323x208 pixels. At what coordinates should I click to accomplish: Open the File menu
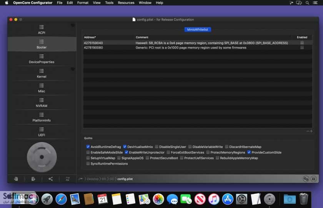[60, 3]
